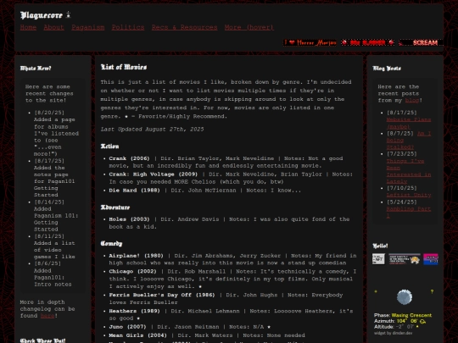Click 'Ferris Bueller's Day Off (1986)' title

coord(162,295)
